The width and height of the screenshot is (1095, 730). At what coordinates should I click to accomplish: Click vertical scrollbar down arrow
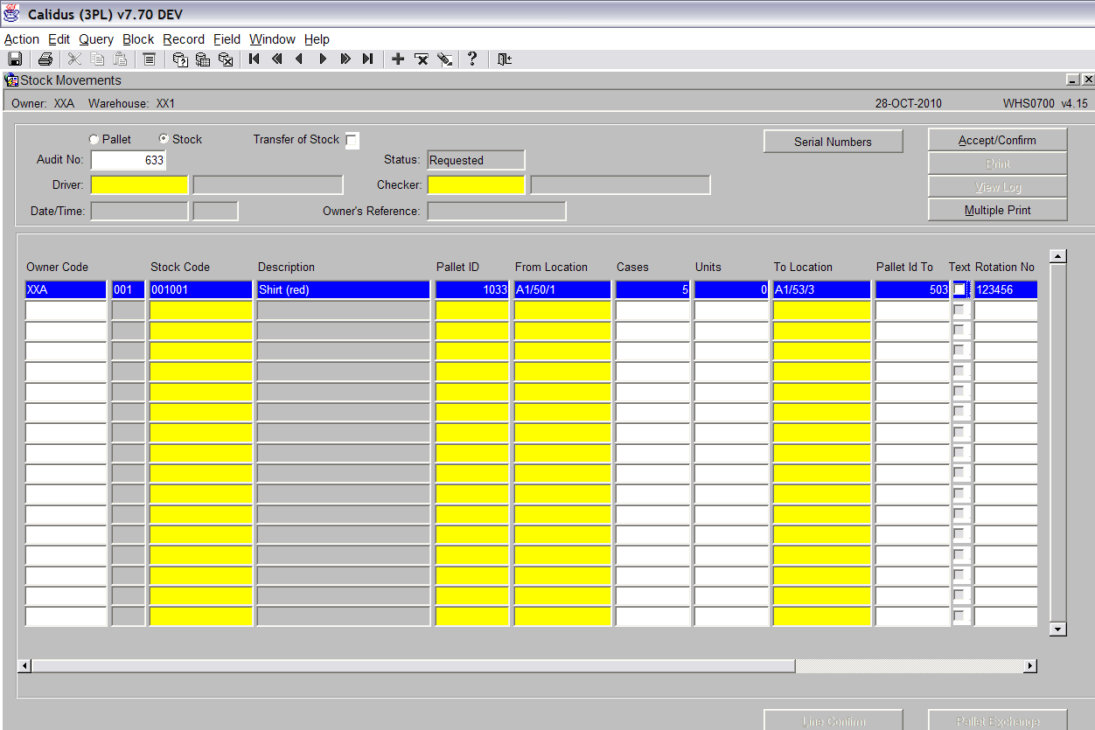point(1058,629)
